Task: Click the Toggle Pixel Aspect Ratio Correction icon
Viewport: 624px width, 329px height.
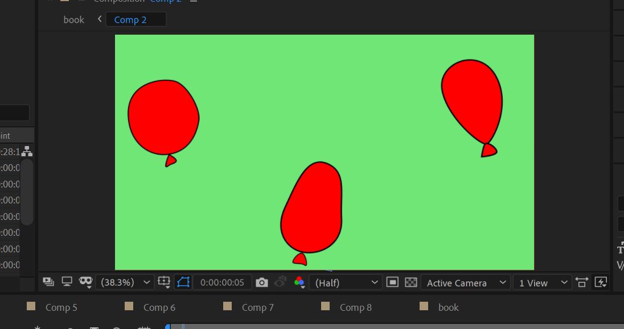Action: click(x=581, y=282)
